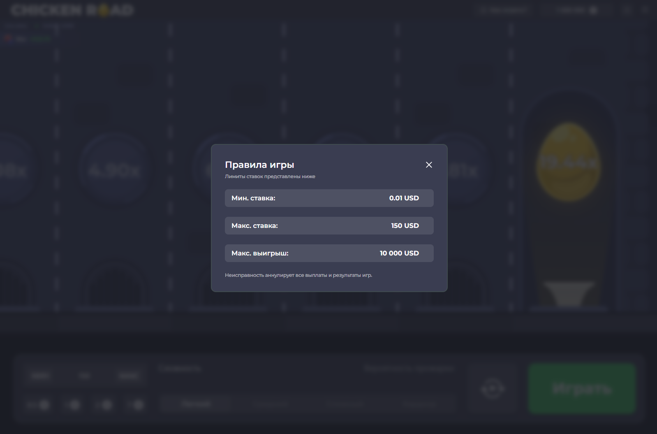Screen dimensions: 657x434
Task: Click the Лимиты ставок представлены ниже subtitle
Action: (x=270, y=176)
